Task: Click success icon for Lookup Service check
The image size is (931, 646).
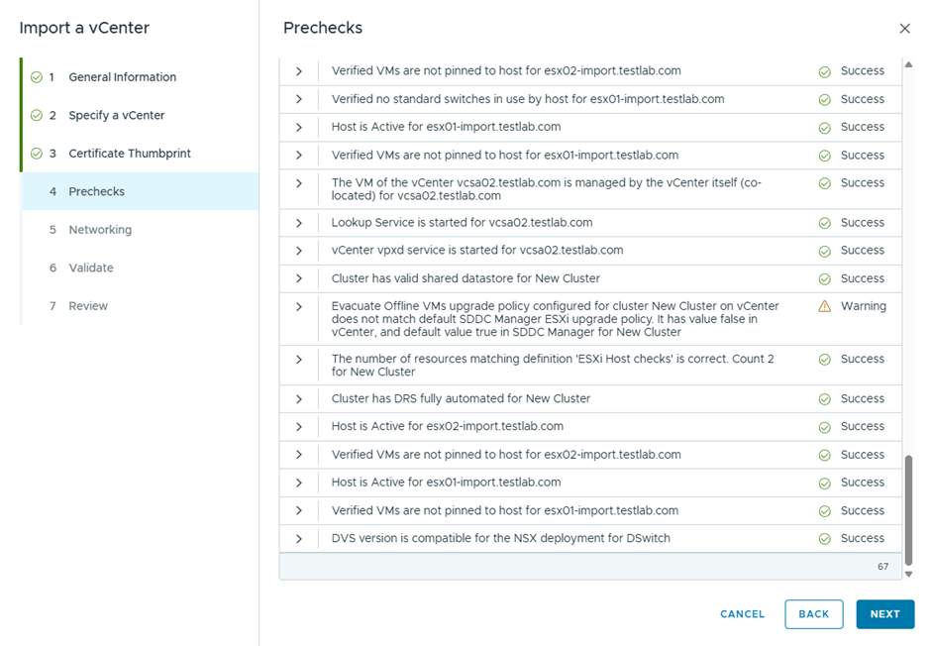Action: pos(824,223)
